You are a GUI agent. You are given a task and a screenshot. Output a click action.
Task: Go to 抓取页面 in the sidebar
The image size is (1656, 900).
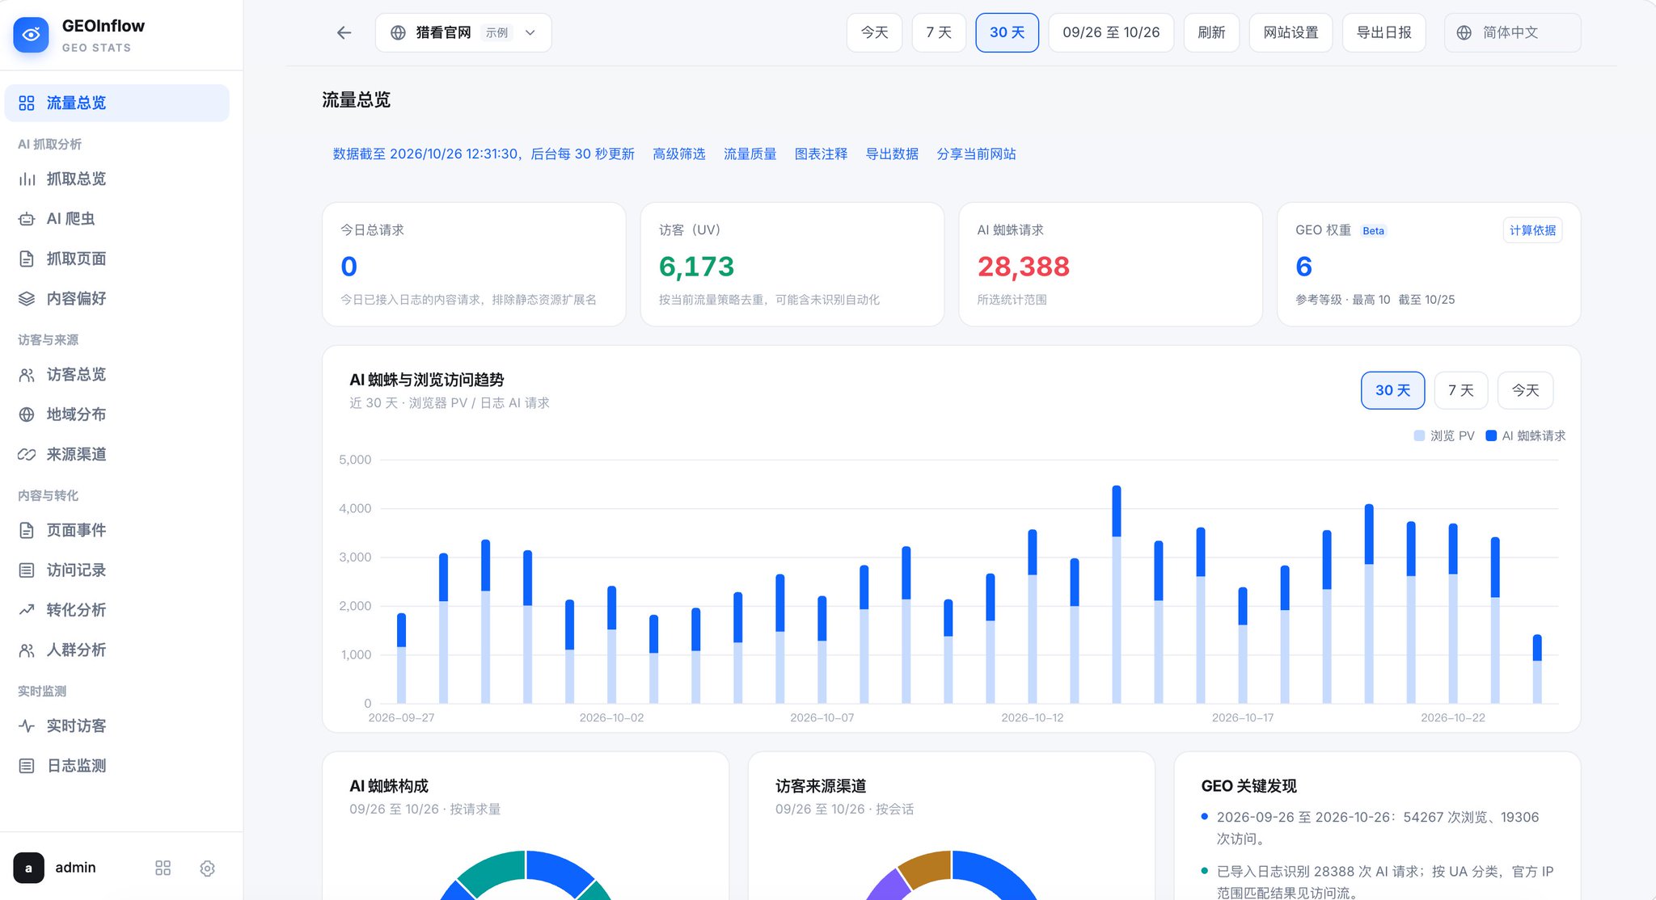pyautogui.click(x=117, y=259)
